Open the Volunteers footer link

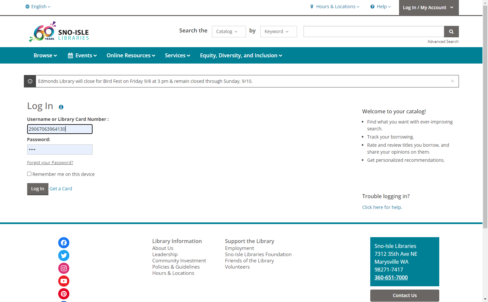click(x=237, y=267)
